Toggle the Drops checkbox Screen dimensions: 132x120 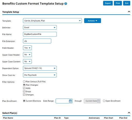pos(24,91)
